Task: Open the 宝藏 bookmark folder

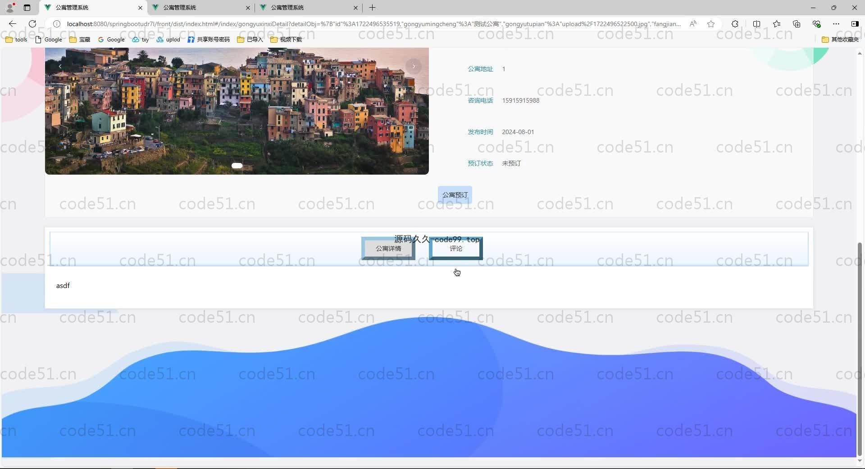Action: point(80,40)
